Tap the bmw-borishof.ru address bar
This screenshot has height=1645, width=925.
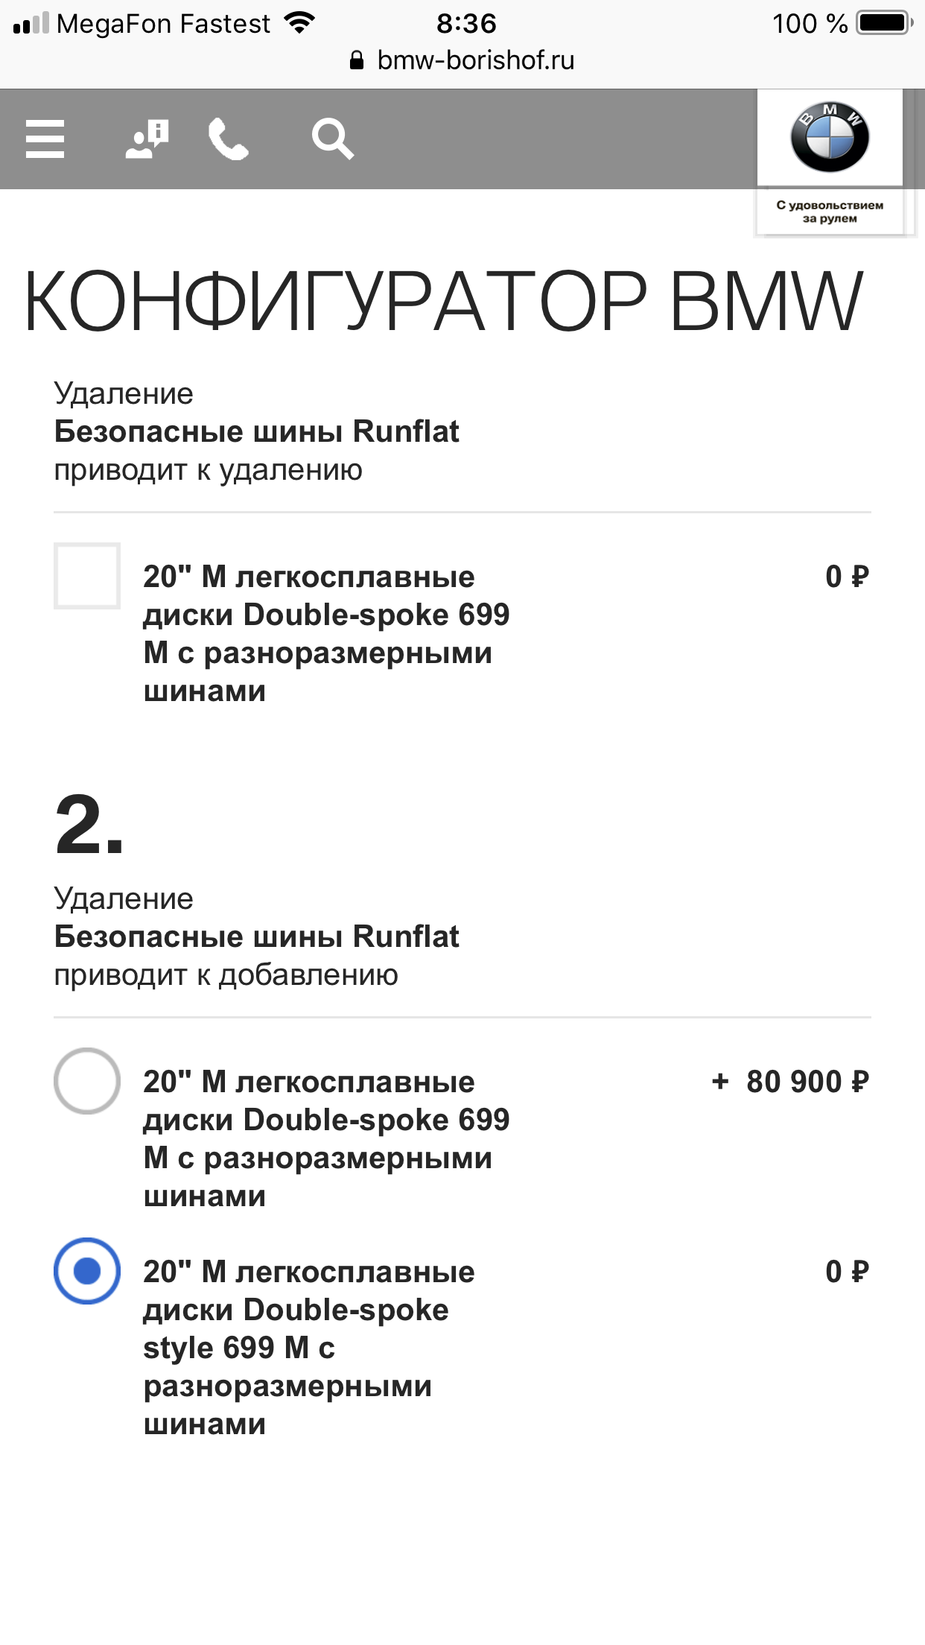(462, 60)
